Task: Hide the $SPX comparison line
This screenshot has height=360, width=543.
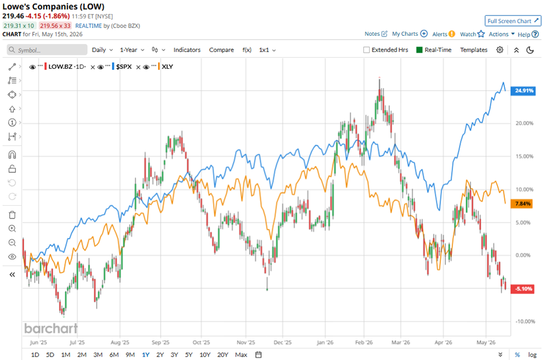Action: click(x=101, y=67)
